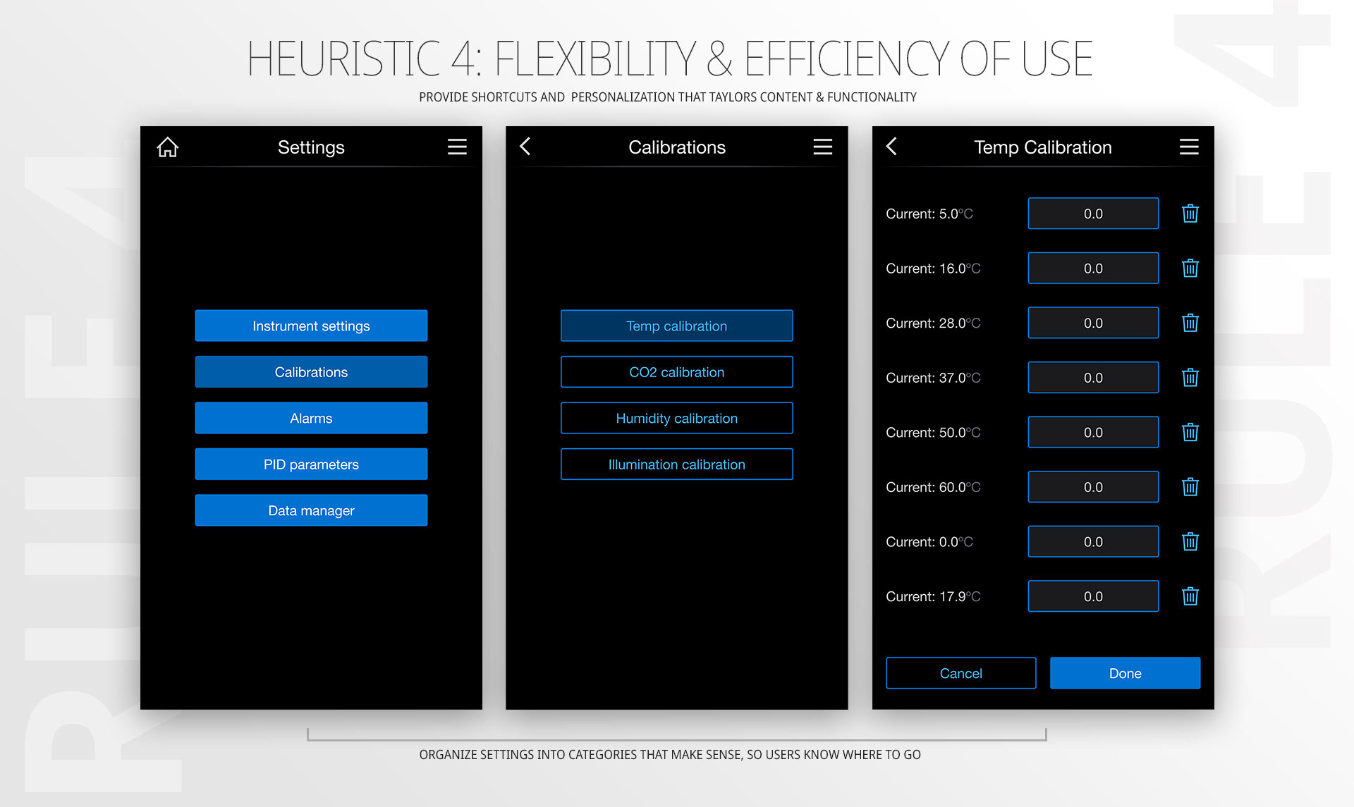Confirm temperature calibration with Done
This screenshot has height=807, width=1354.
[x=1125, y=673]
